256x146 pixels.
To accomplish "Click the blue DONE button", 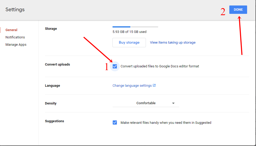I will [238, 10].
